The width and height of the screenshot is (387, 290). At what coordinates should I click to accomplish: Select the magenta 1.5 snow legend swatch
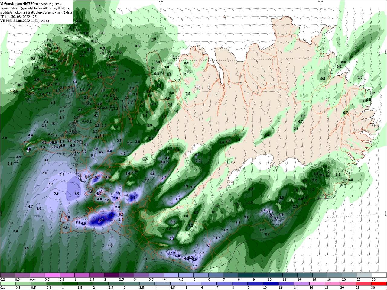[96, 275]
